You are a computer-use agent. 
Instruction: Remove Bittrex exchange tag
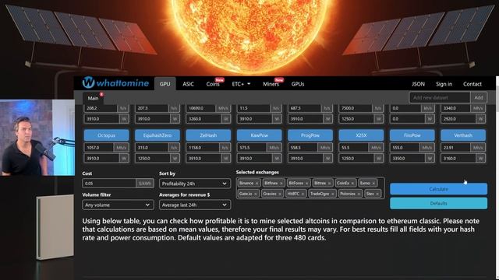[329, 184]
